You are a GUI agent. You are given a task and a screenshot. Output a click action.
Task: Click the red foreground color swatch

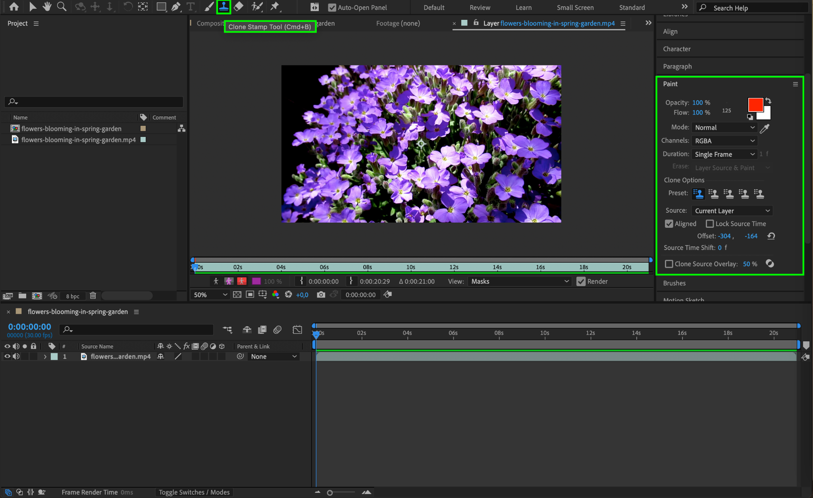(755, 104)
